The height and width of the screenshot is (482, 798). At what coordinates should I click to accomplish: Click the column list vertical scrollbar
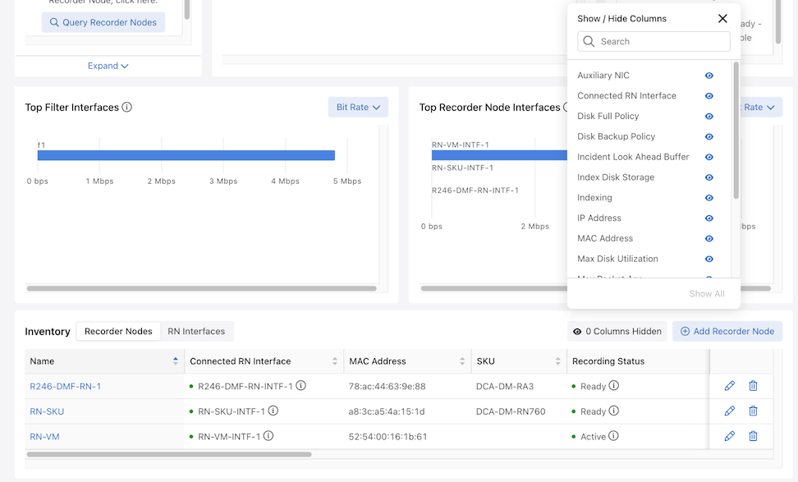pyautogui.click(x=736, y=131)
